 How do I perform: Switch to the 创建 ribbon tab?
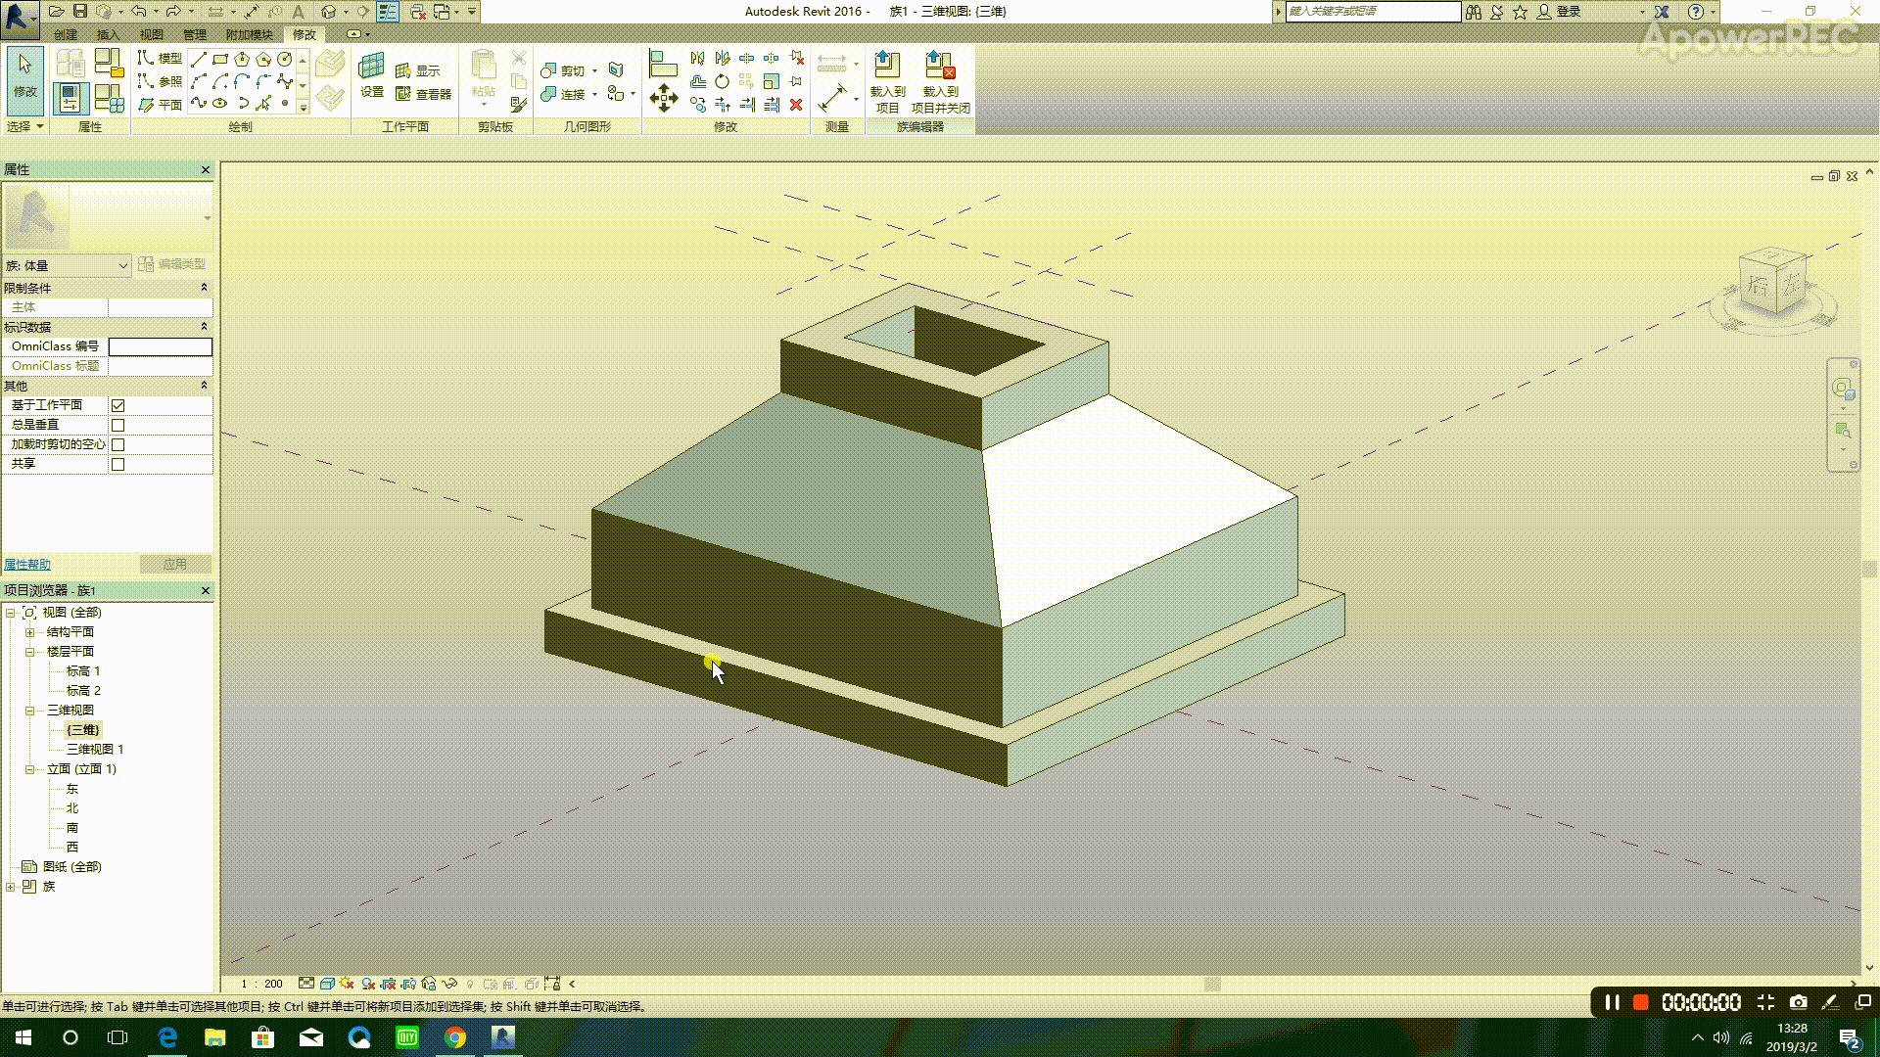66,34
